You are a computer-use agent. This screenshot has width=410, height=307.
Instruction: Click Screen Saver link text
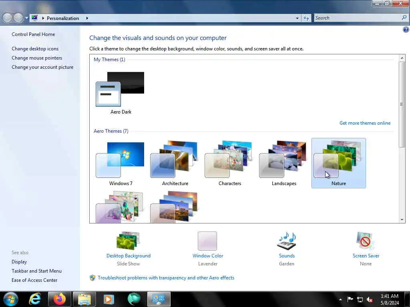366,256
